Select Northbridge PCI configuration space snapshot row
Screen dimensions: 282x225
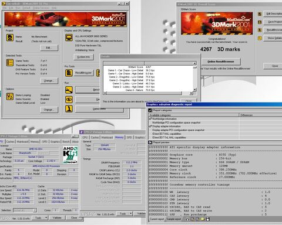[x=176, y=122]
